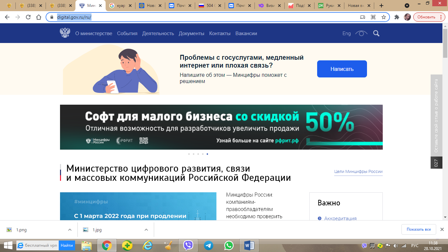Open the Chrome extensions puzzle icon
This screenshot has height=252, width=448.
(x=397, y=17)
